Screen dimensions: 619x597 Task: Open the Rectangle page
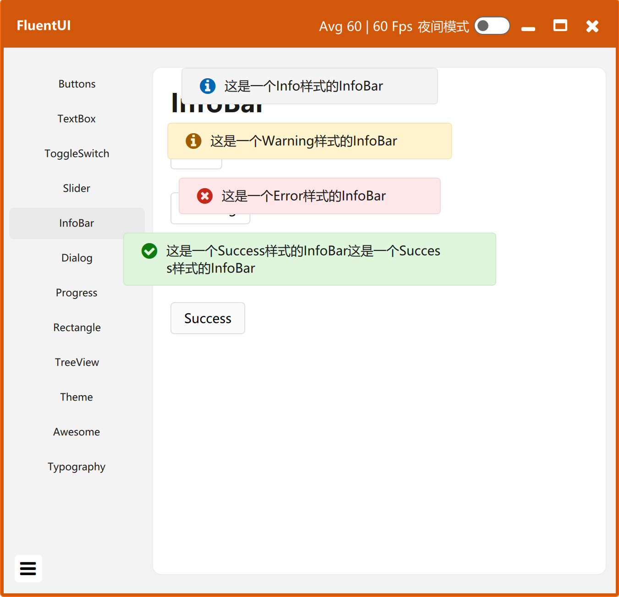tap(77, 327)
